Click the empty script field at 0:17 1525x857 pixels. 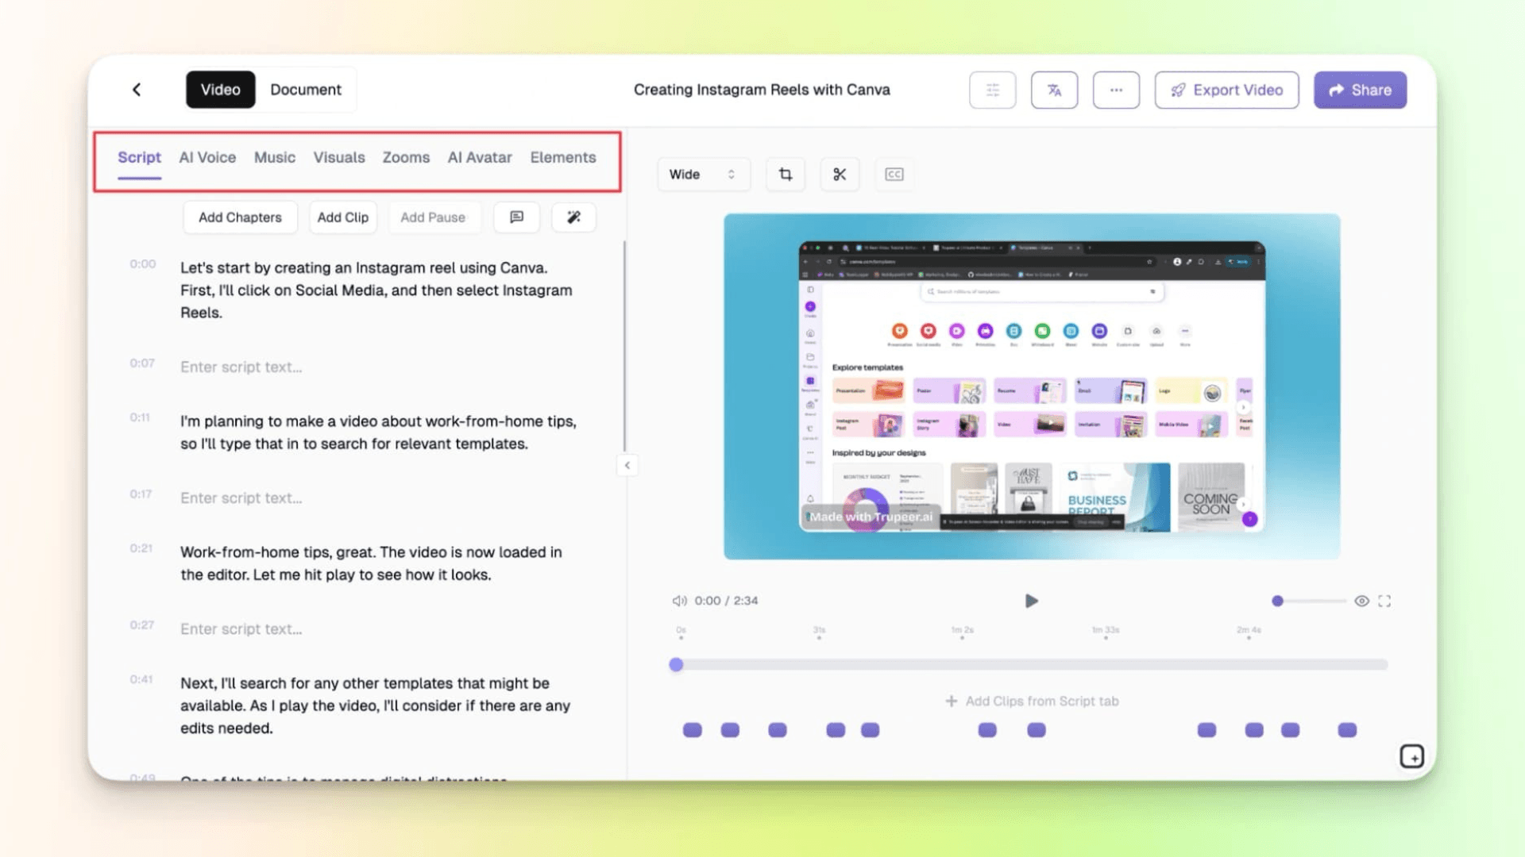pos(241,498)
